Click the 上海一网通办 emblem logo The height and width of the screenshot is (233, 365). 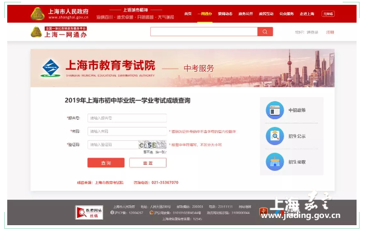pos(36,32)
